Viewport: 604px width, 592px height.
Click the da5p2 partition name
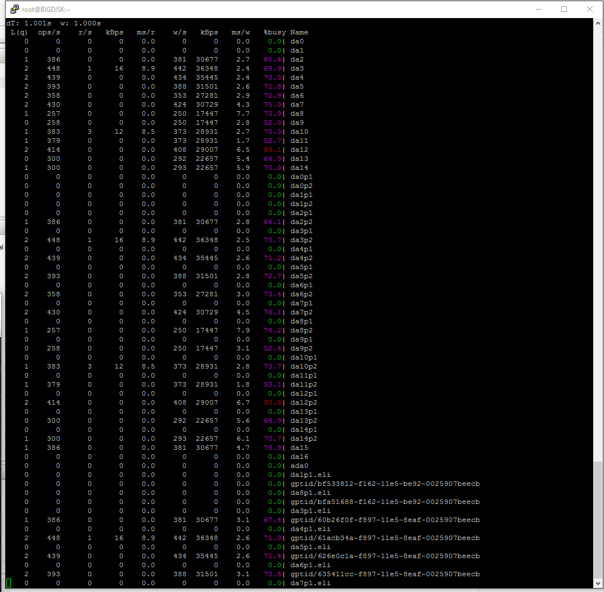coord(302,276)
